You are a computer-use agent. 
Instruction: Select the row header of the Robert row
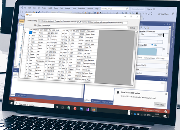click(x=27, y=33)
